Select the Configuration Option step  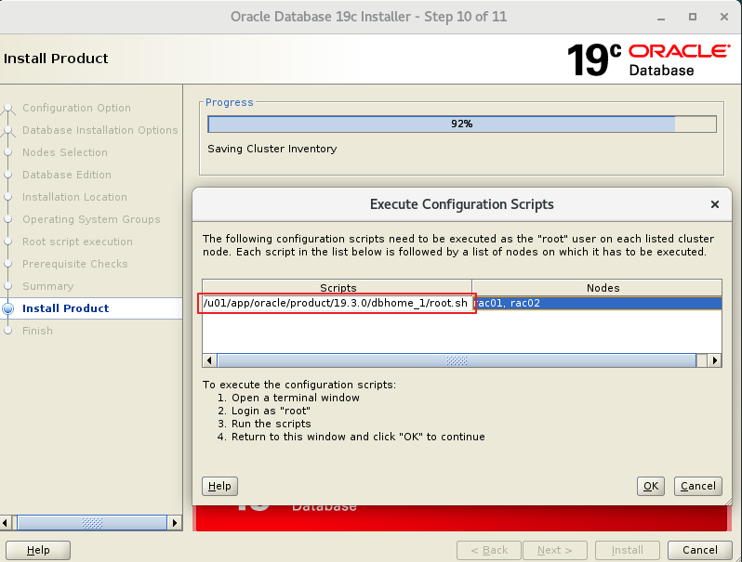pos(76,108)
